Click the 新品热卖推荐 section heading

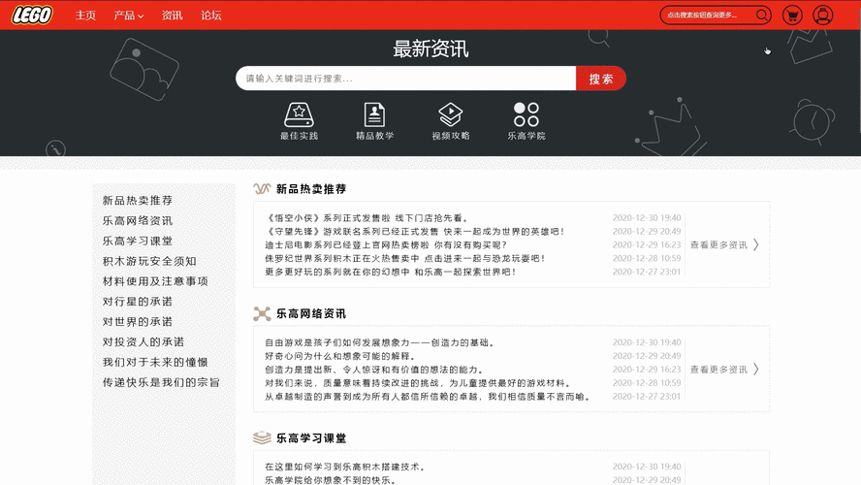pyautogui.click(x=311, y=189)
